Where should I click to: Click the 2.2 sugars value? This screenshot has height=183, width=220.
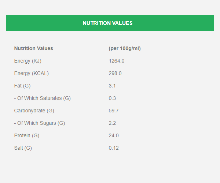point(112,123)
